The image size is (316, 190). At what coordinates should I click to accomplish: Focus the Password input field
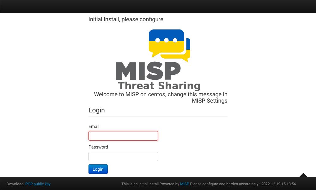pyautogui.click(x=123, y=156)
